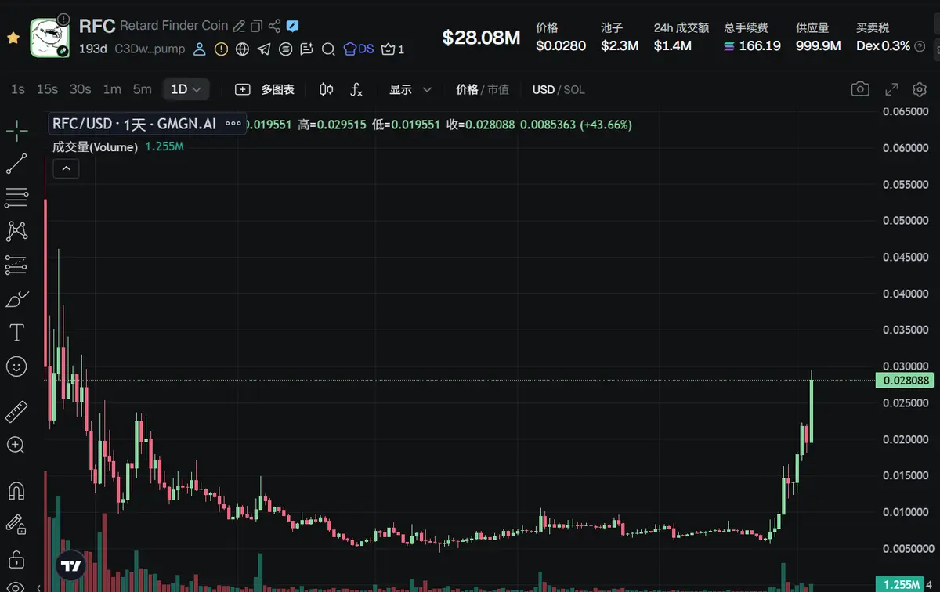The image size is (940, 592).
Task: Click the 多图表 multi-chart button
Action: pos(265,89)
